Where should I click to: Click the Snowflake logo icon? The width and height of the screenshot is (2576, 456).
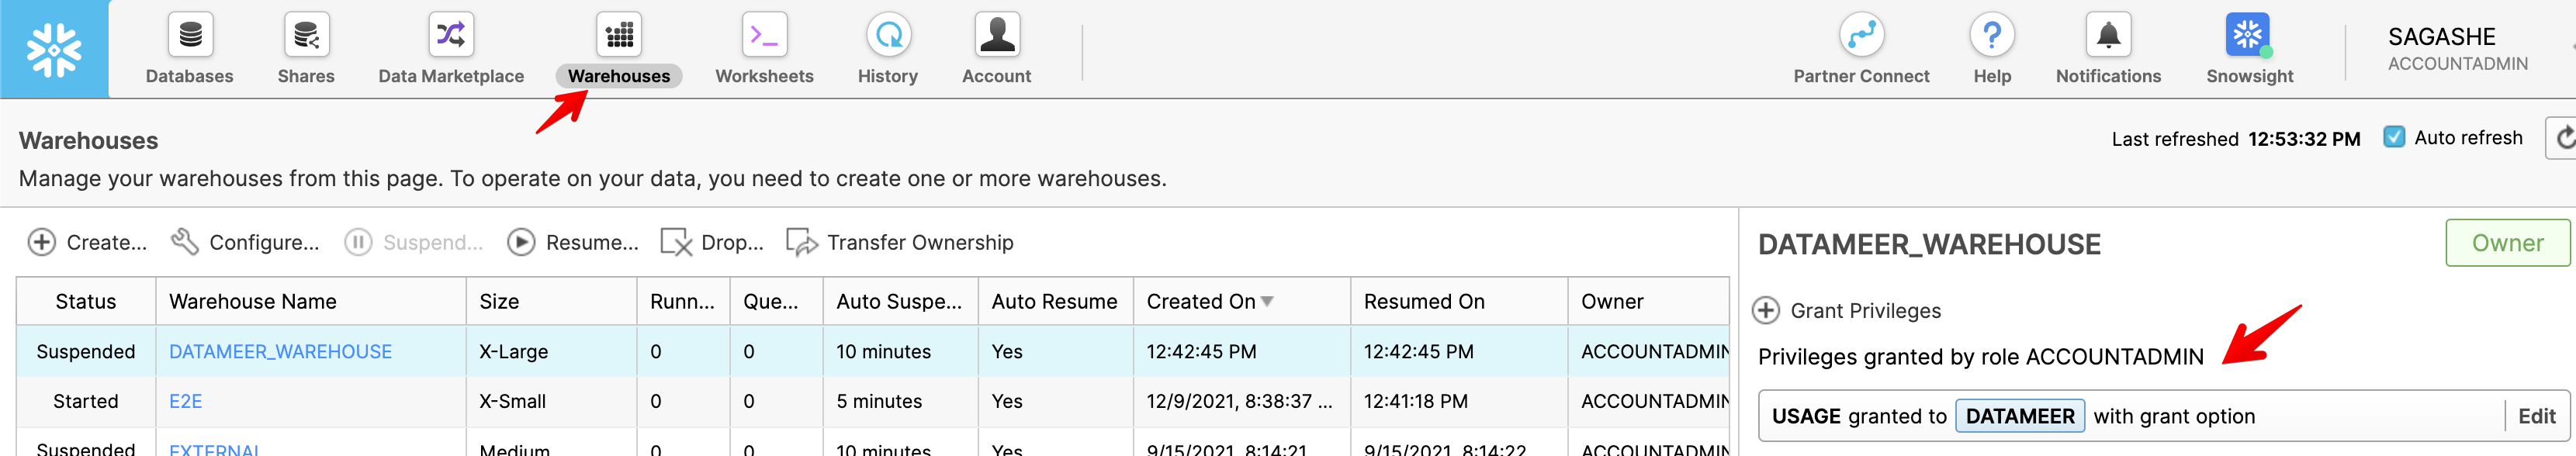click(54, 49)
